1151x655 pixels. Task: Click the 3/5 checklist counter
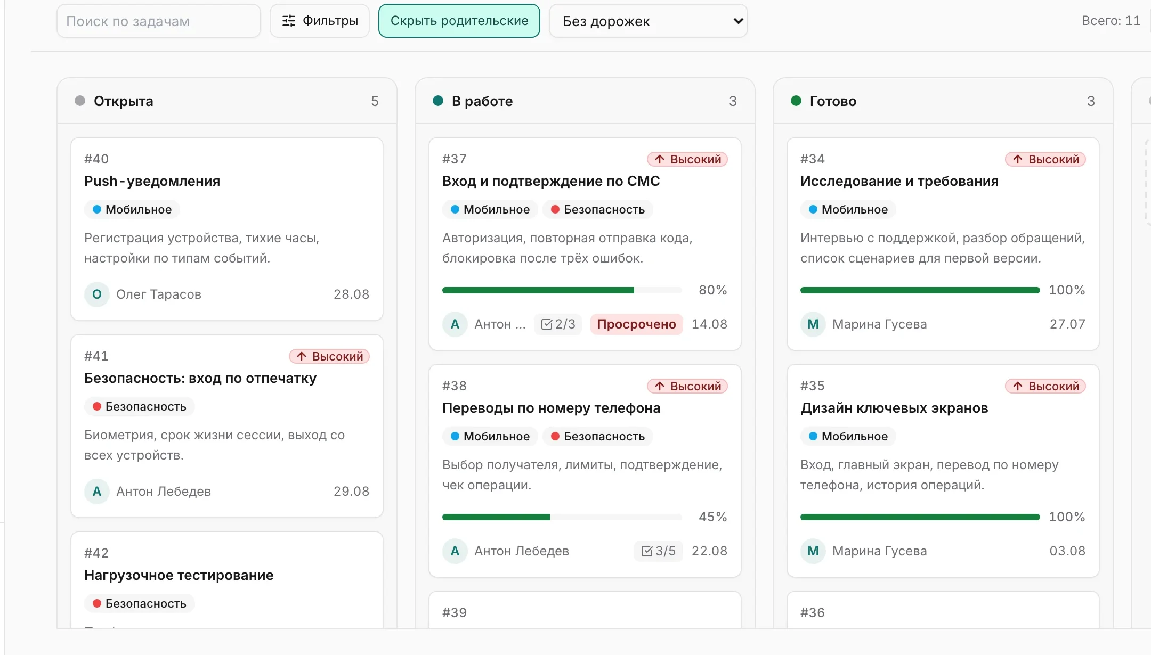click(x=658, y=551)
